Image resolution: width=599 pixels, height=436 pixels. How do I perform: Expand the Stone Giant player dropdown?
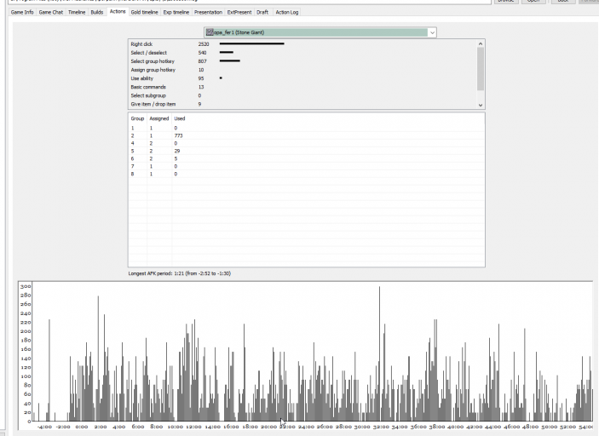[x=432, y=32]
